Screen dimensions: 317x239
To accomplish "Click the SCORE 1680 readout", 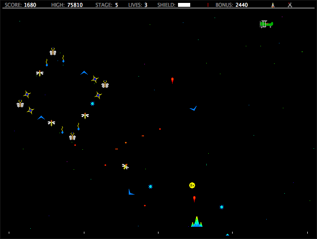I will 20,5.
